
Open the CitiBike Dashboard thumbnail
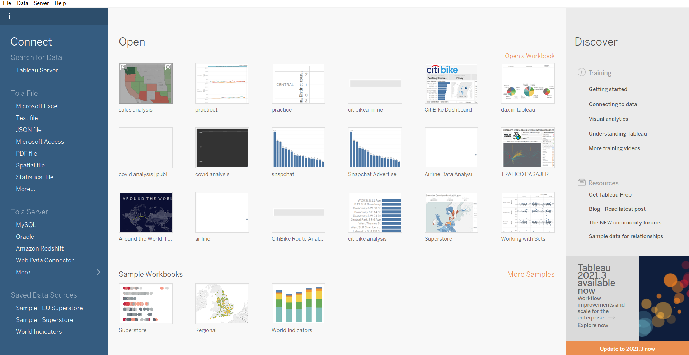point(451,83)
